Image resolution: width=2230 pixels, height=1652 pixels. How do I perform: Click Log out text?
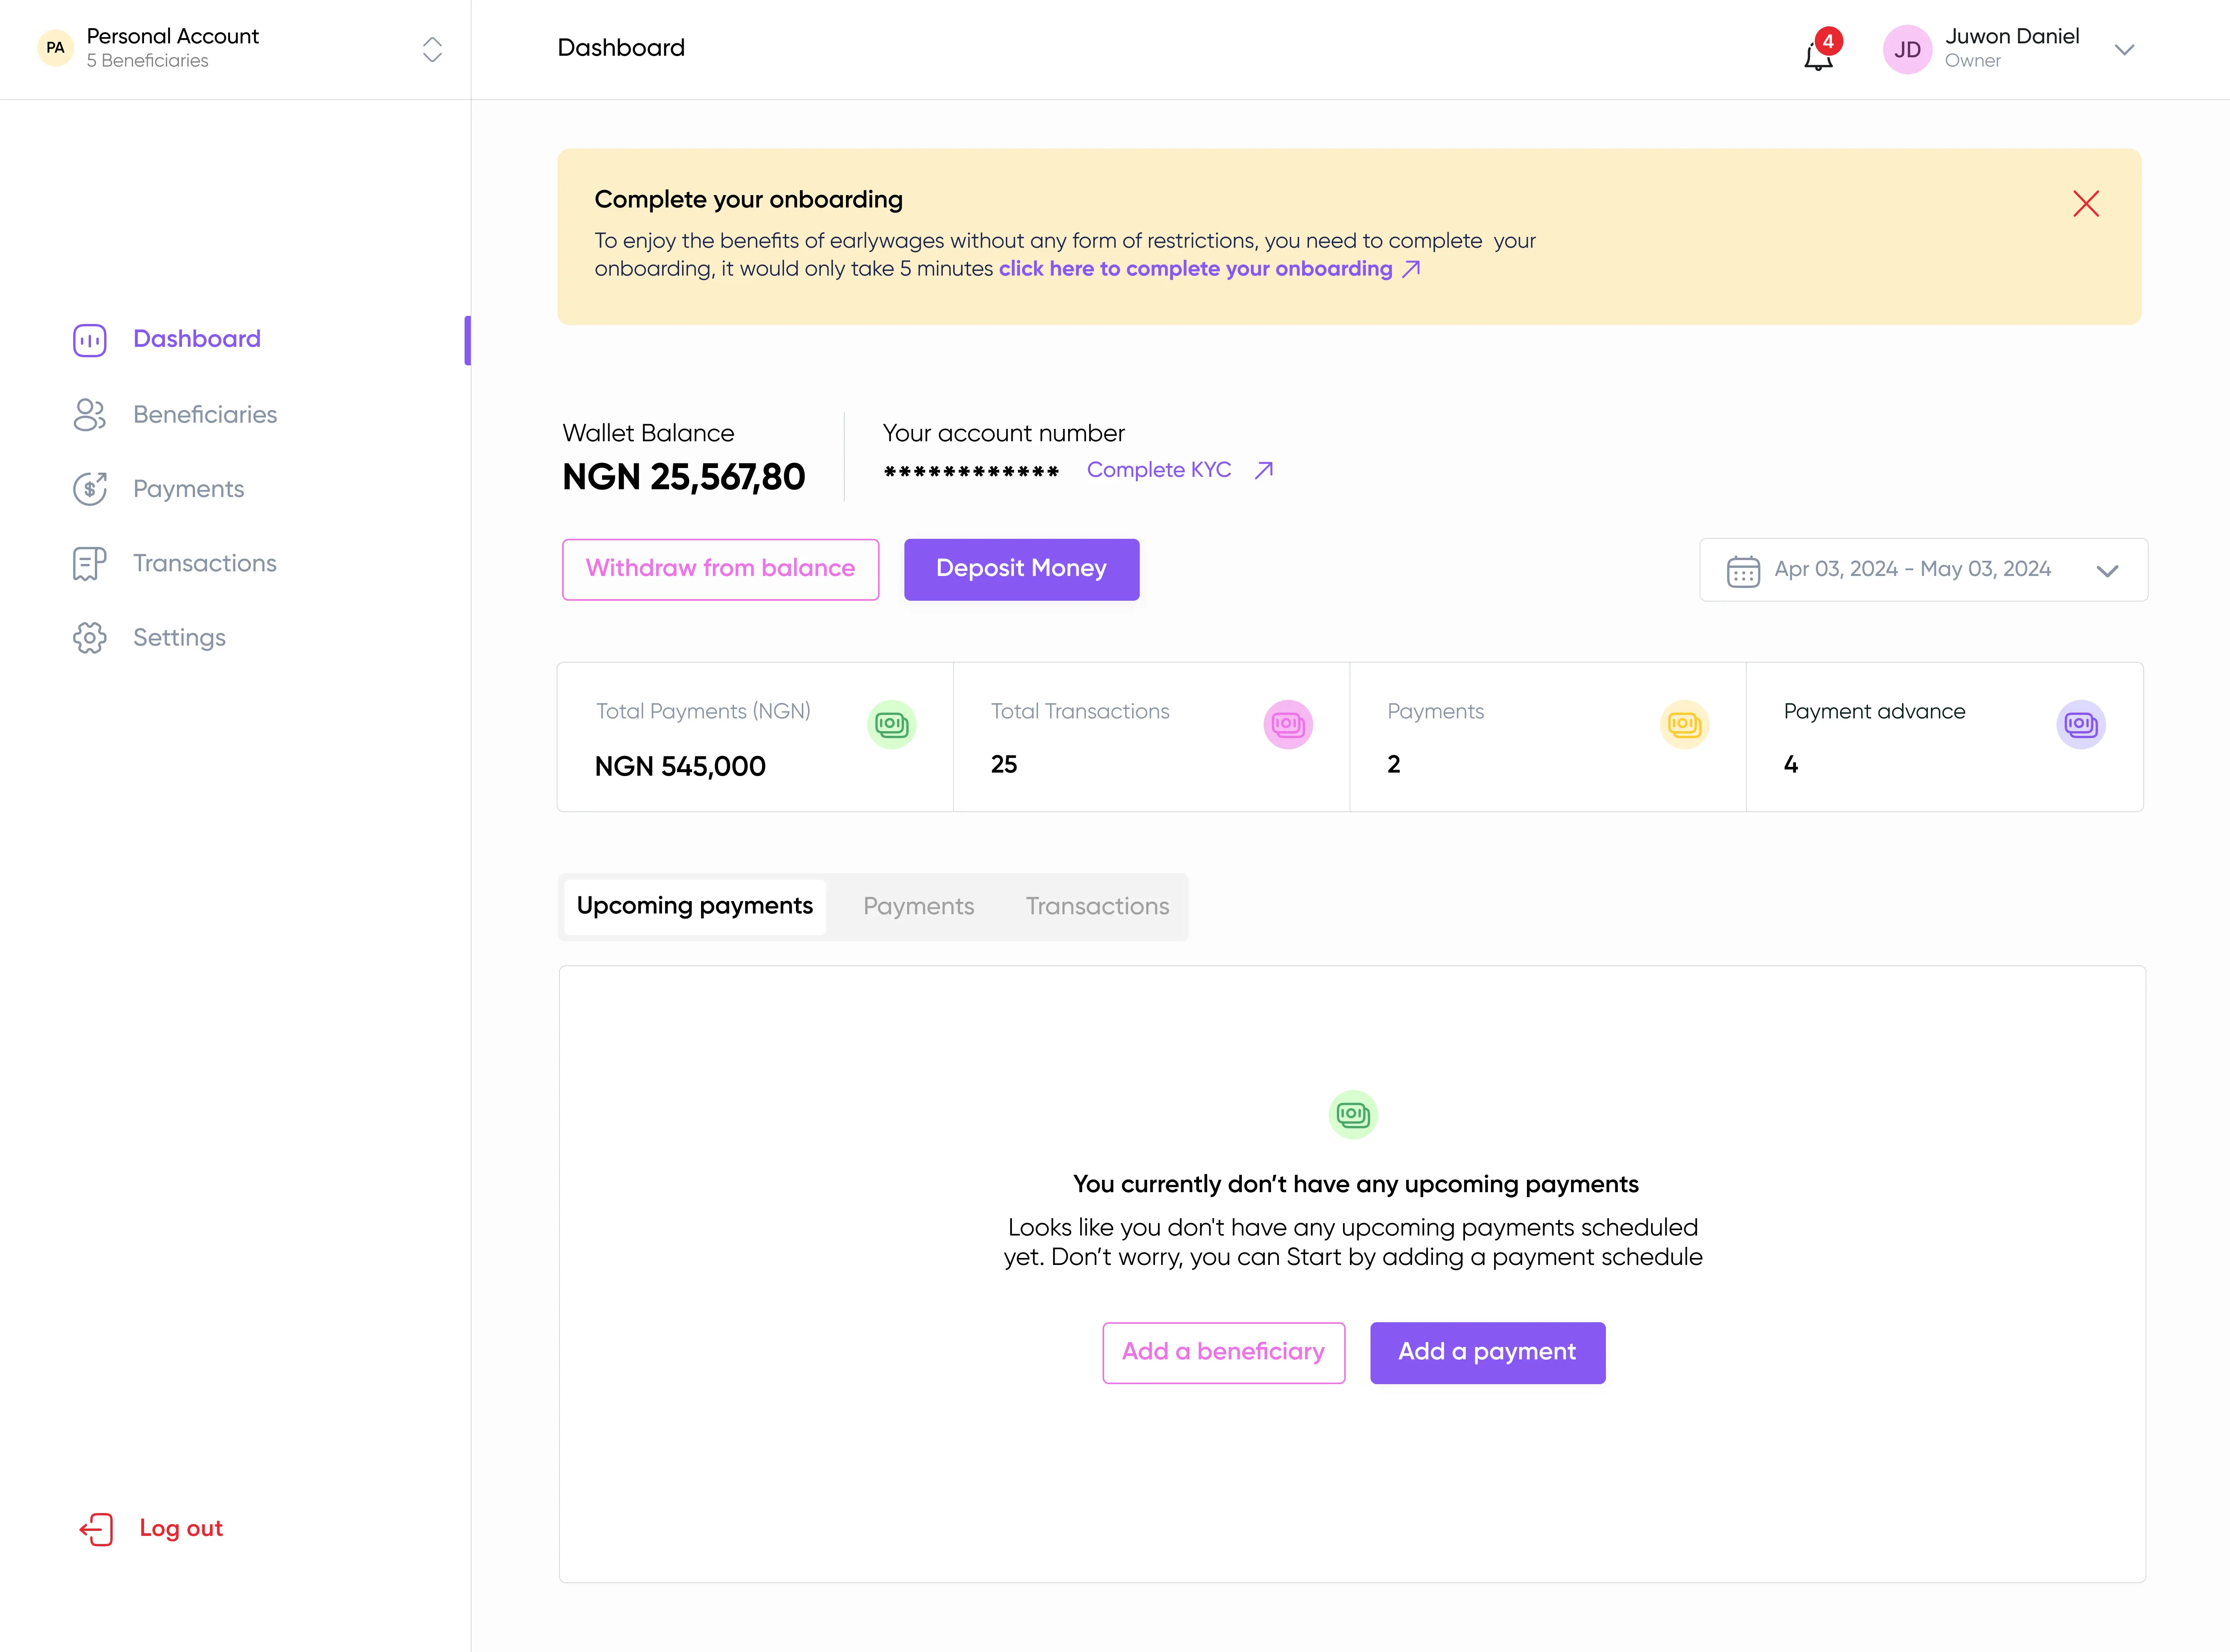[181, 1529]
